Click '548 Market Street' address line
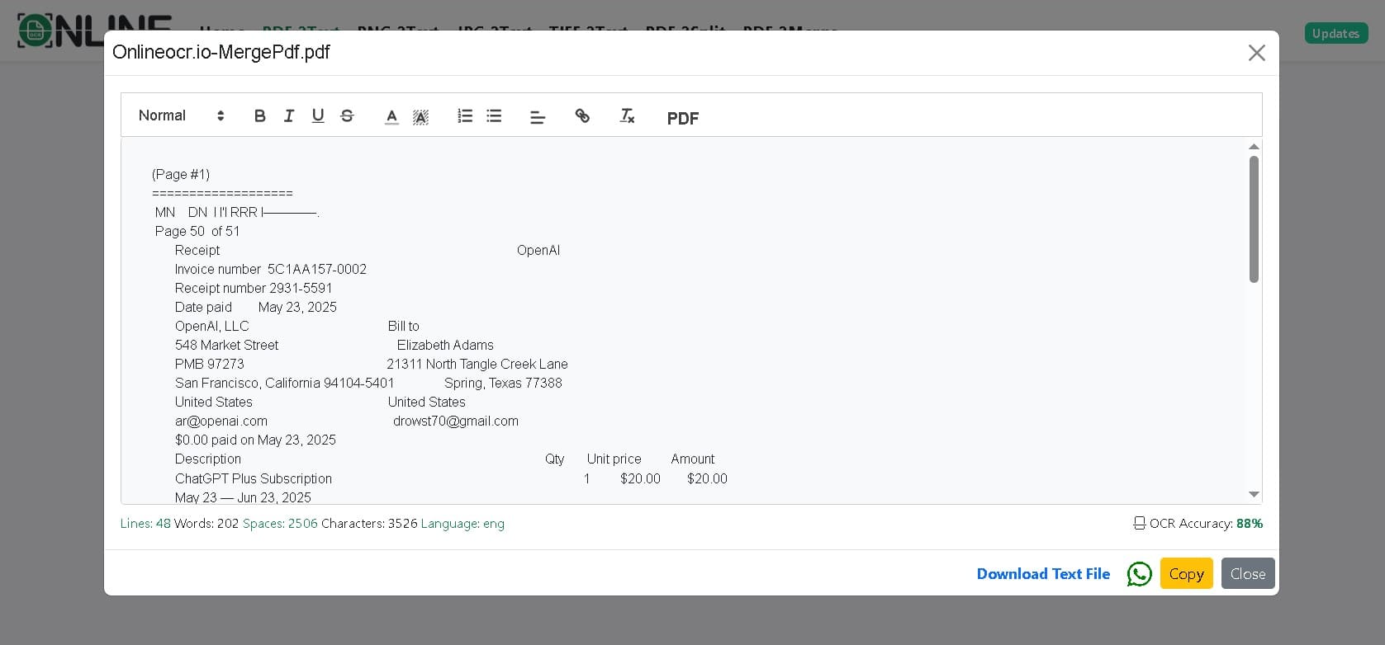Screen dimensions: 1385x645 [x=226, y=345]
